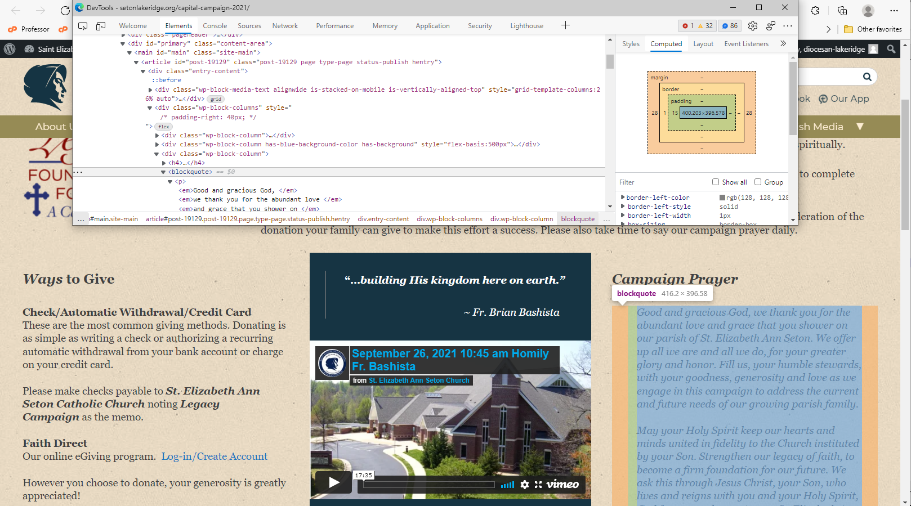Show more sidebar tabs chevron
Image resolution: width=911 pixels, height=506 pixels.
pyautogui.click(x=783, y=44)
